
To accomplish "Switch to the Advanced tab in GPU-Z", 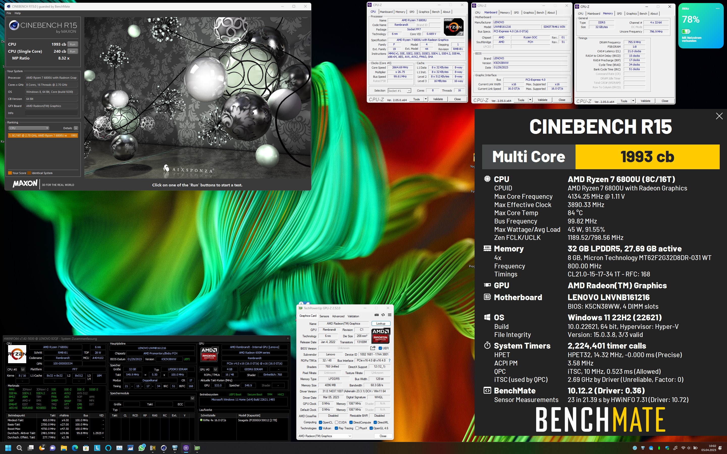I will coord(338,316).
